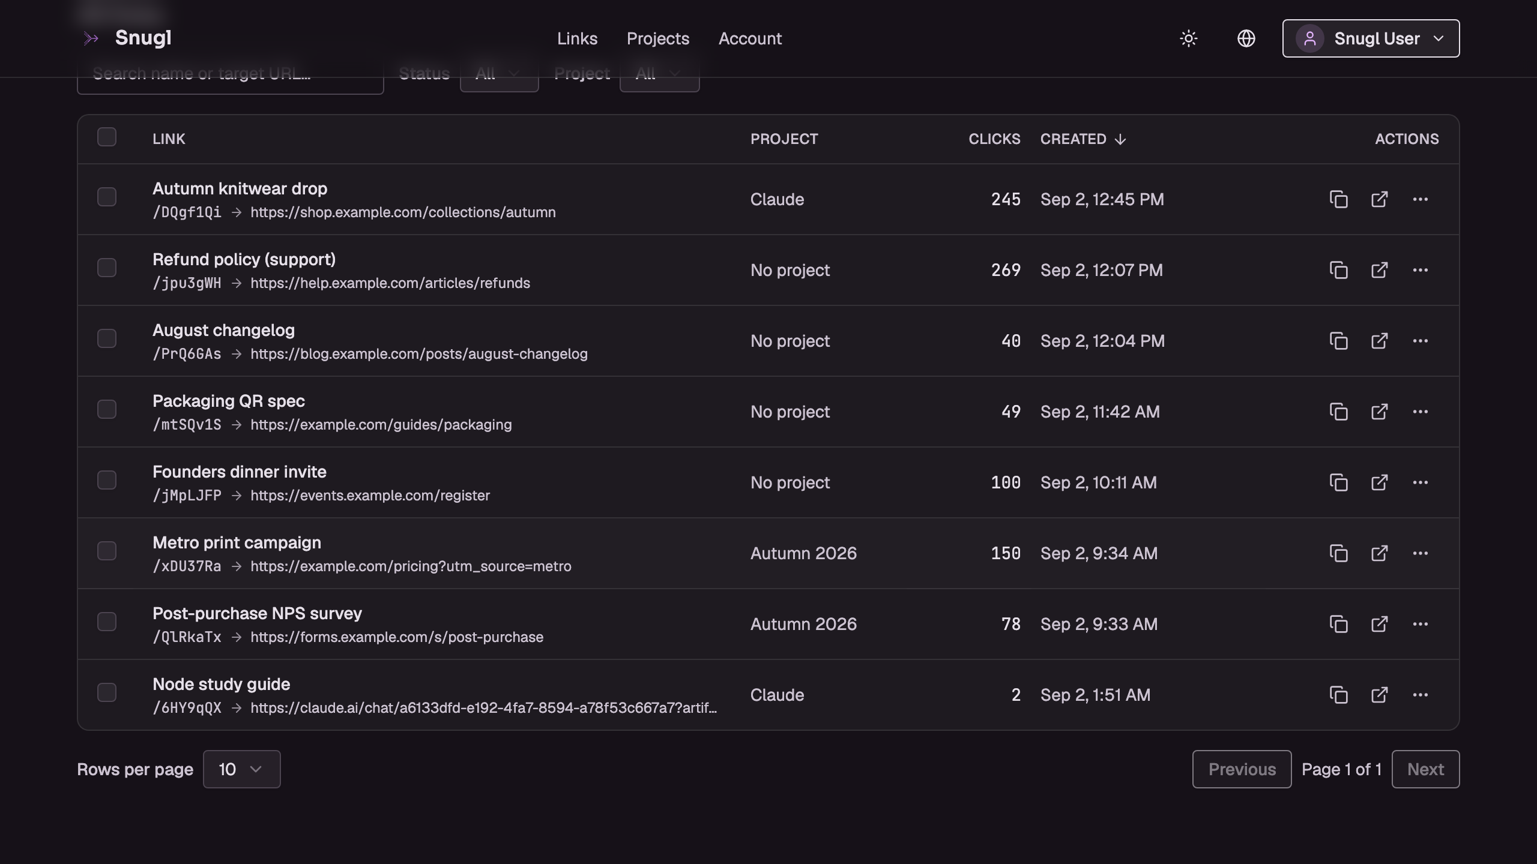Viewport: 1537px width, 864px height.
Task: Open Node study guide link externally
Action: tap(1380, 695)
